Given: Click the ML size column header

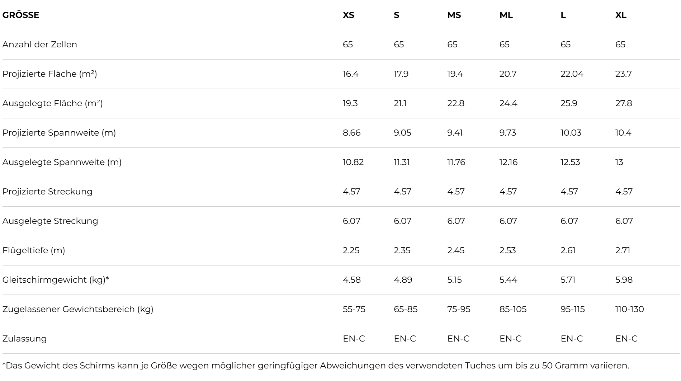Looking at the screenshot, I should 506,15.
